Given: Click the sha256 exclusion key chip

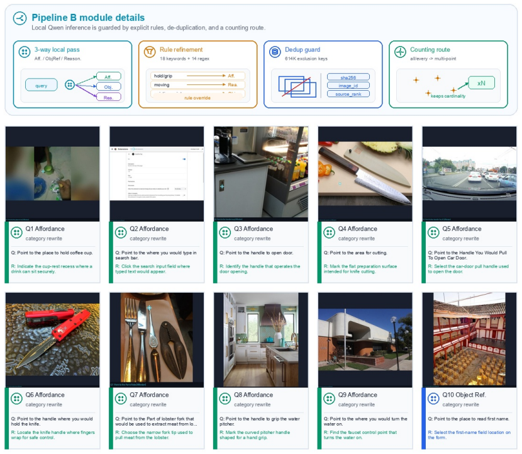Looking at the screenshot, I should point(348,77).
